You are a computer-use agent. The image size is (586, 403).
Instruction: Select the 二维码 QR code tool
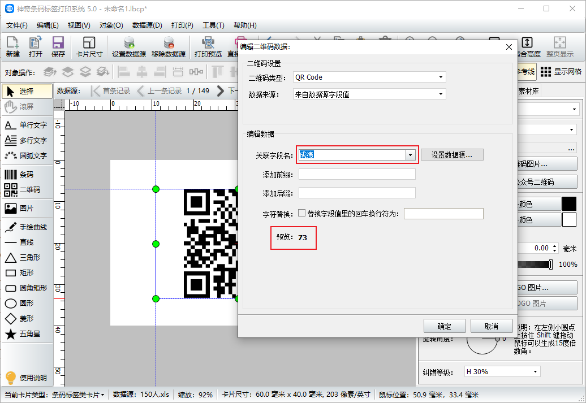[x=27, y=190]
